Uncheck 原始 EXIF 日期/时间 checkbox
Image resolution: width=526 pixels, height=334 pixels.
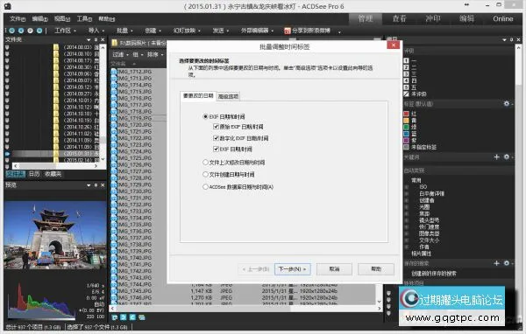[216, 127]
